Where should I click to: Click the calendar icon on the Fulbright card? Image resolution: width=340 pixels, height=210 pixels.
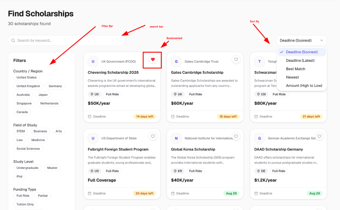pyautogui.click(x=90, y=193)
